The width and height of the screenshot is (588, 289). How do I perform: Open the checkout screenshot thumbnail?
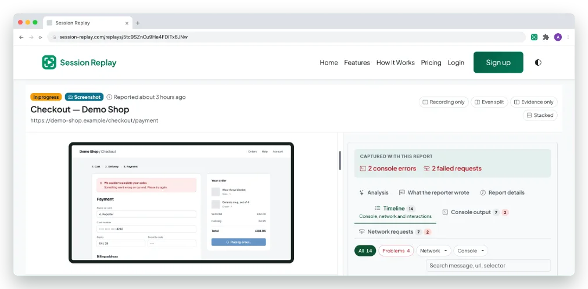click(181, 203)
